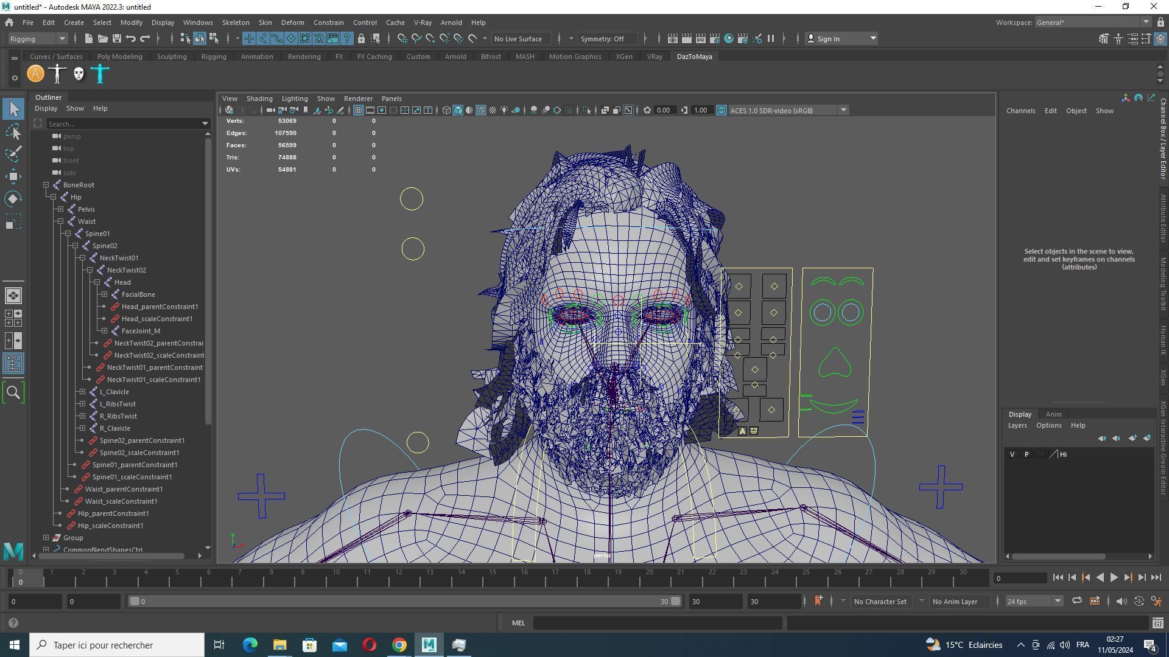
Task: Toggle script editor button at bottom right
Action: click(1157, 623)
